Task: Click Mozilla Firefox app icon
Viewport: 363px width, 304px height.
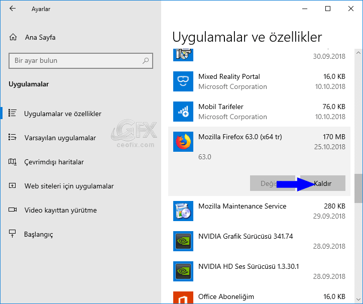Action: click(x=183, y=142)
